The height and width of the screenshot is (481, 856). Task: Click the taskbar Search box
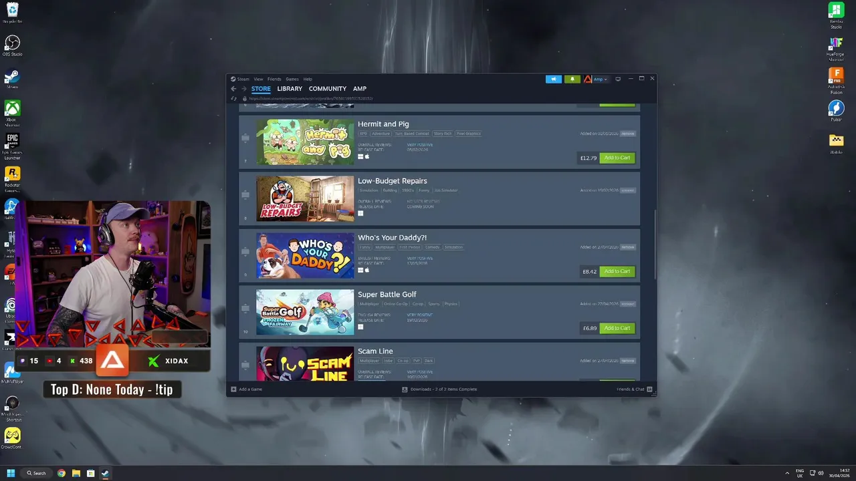pos(36,473)
